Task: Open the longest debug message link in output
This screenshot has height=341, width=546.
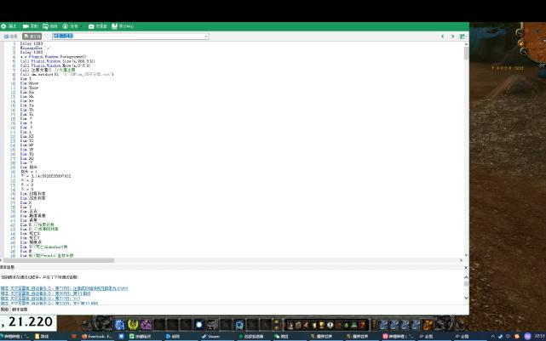Action: 65,288
